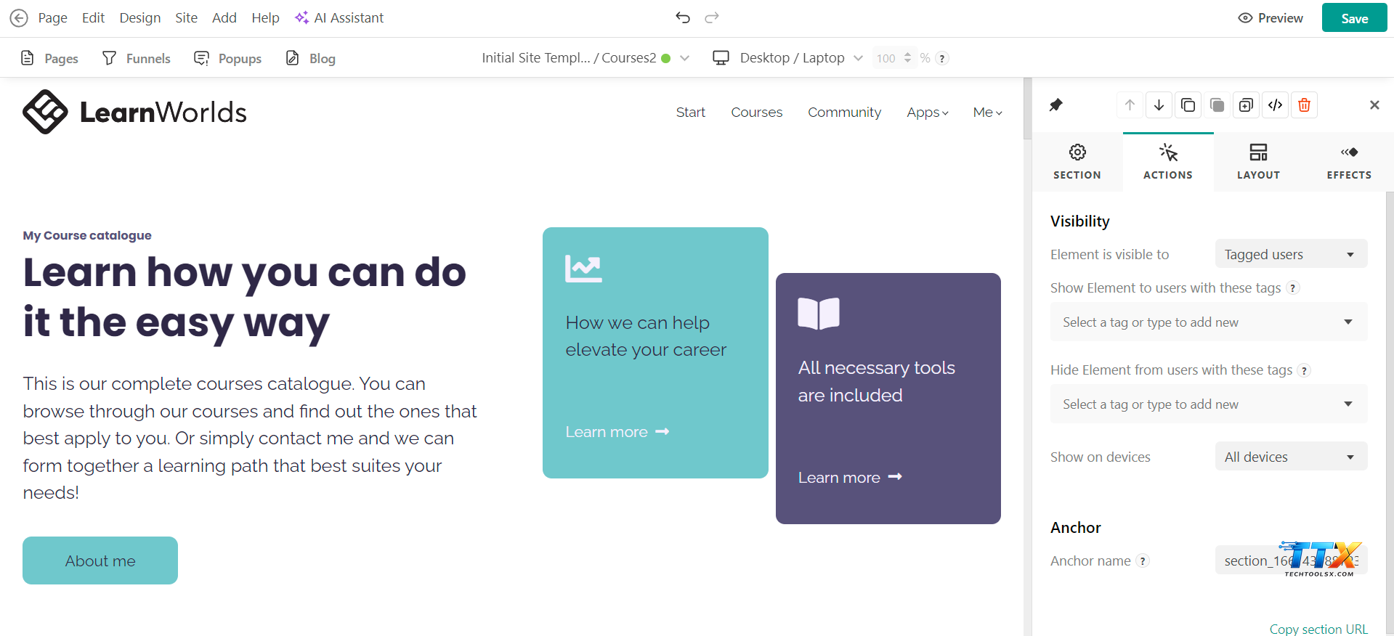Viewport: 1394px width, 636px height.
Task: Select the Actions tab
Action: (1168, 162)
